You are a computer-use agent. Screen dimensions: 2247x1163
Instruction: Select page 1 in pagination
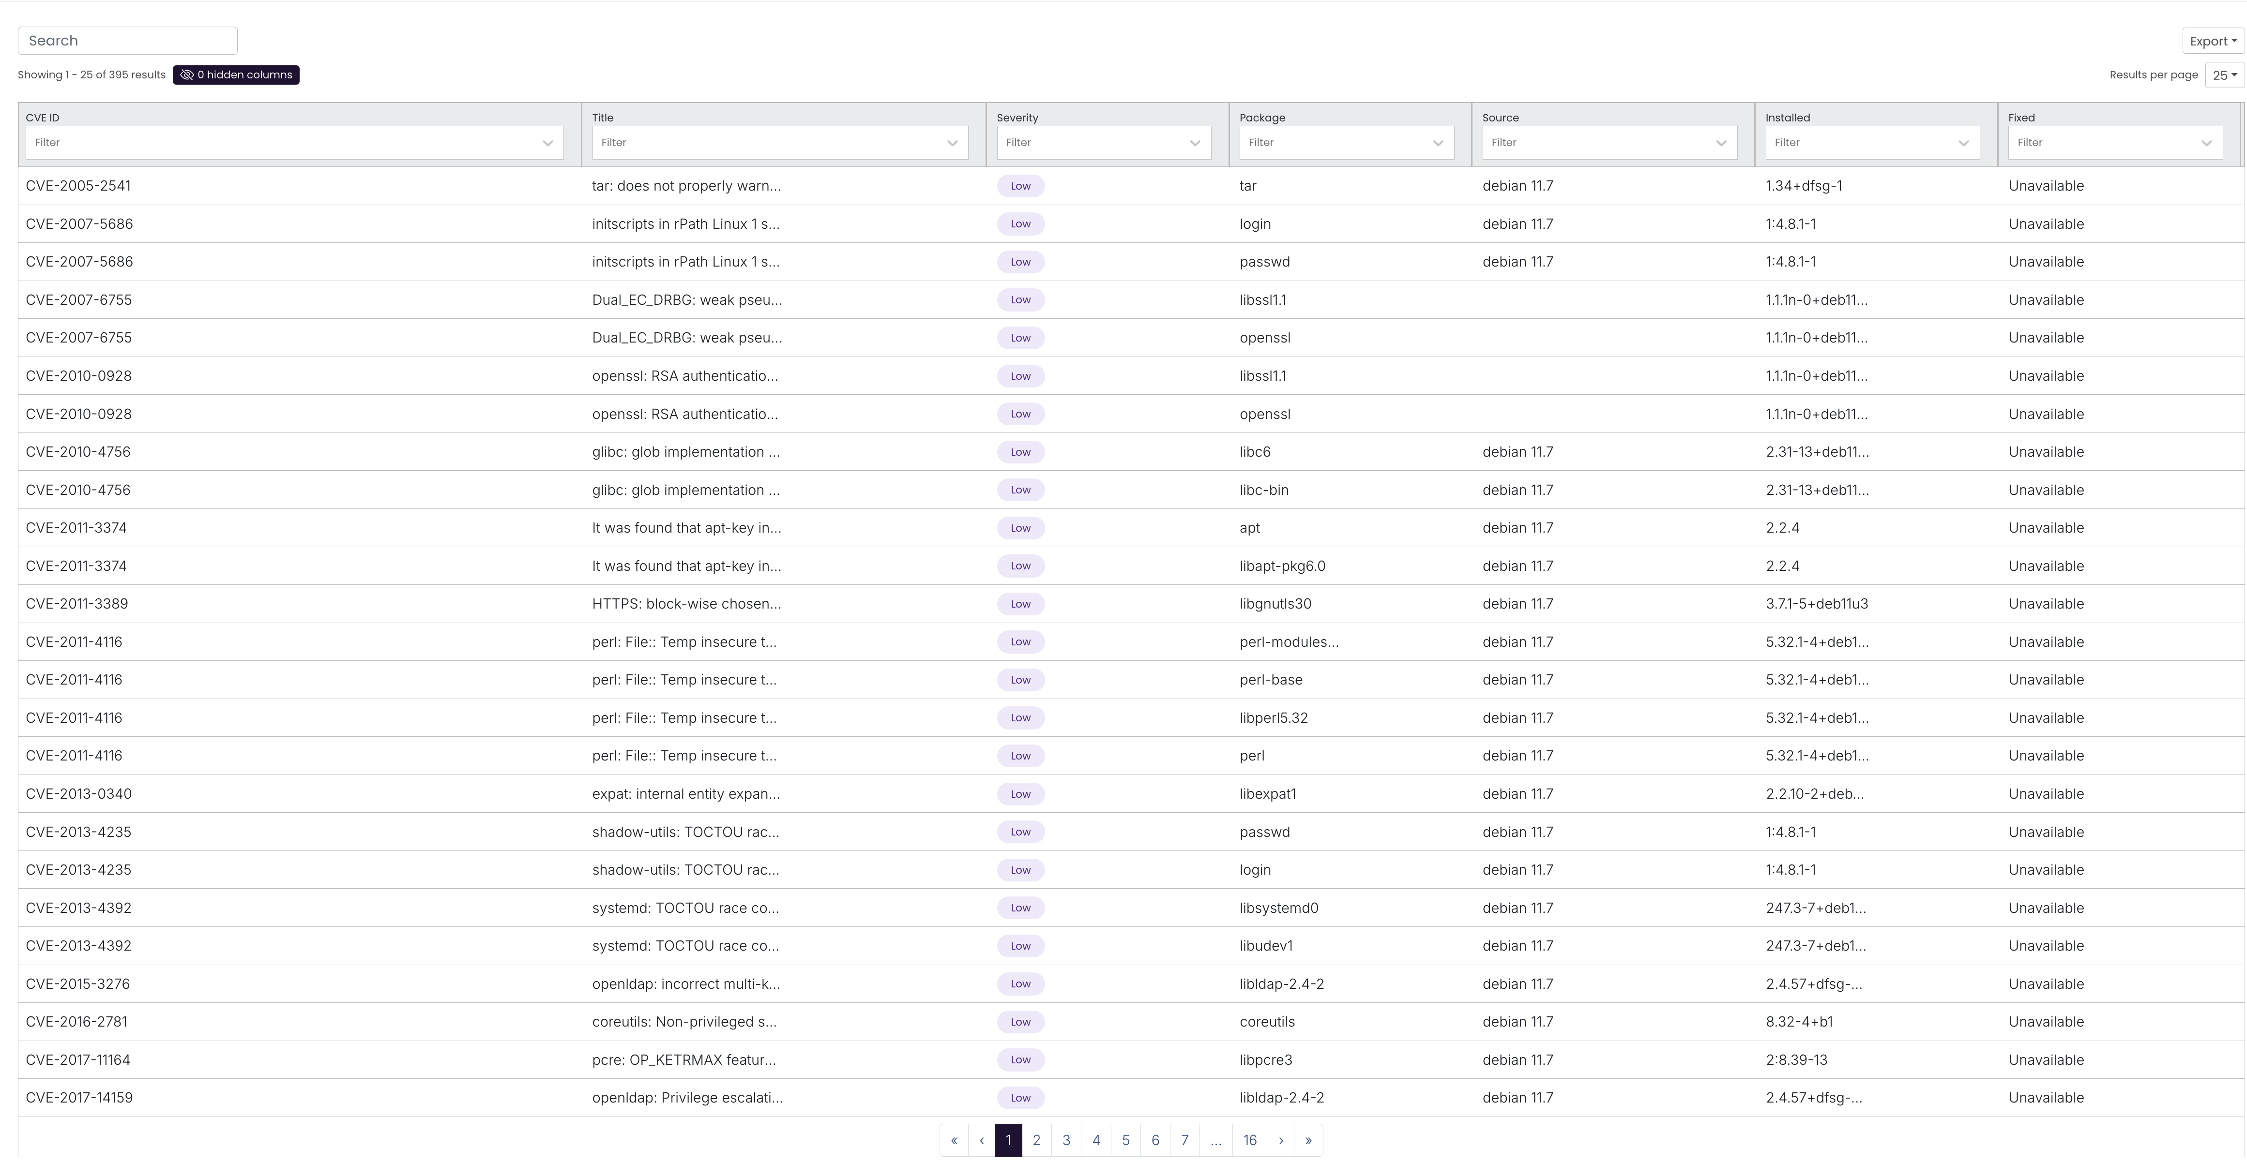1008,1140
